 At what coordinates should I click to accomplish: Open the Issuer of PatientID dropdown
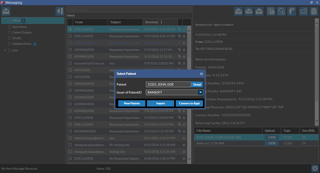click(200, 92)
